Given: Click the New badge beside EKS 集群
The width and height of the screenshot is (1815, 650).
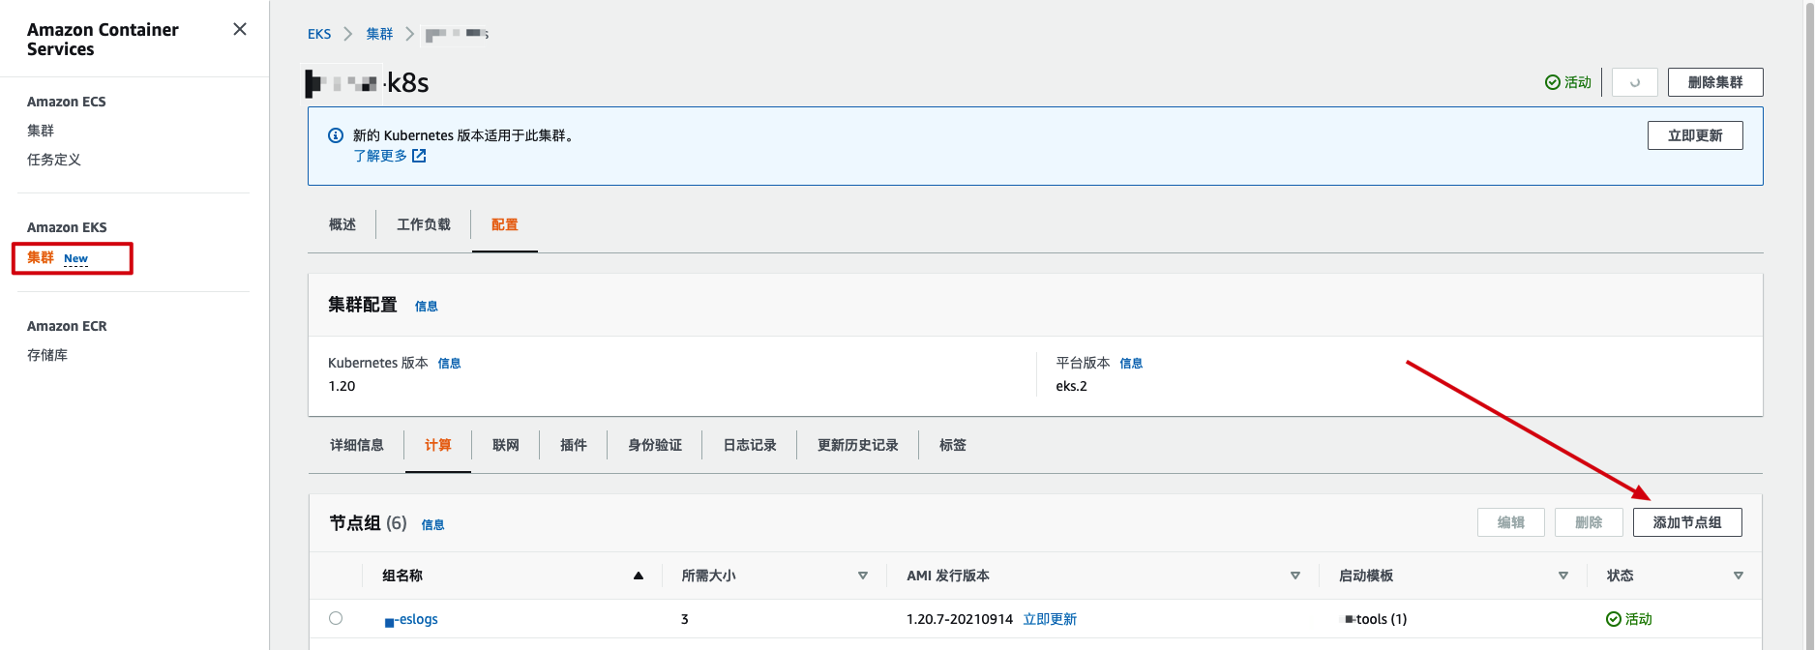Looking at the screenshot, I should pos(75,258).
